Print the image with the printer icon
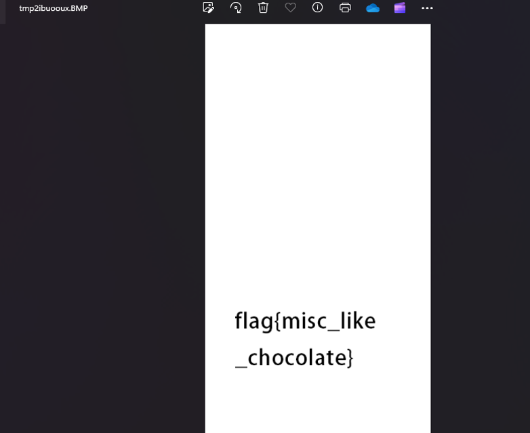Screen dimensions: 530x433 pos(345,7)
